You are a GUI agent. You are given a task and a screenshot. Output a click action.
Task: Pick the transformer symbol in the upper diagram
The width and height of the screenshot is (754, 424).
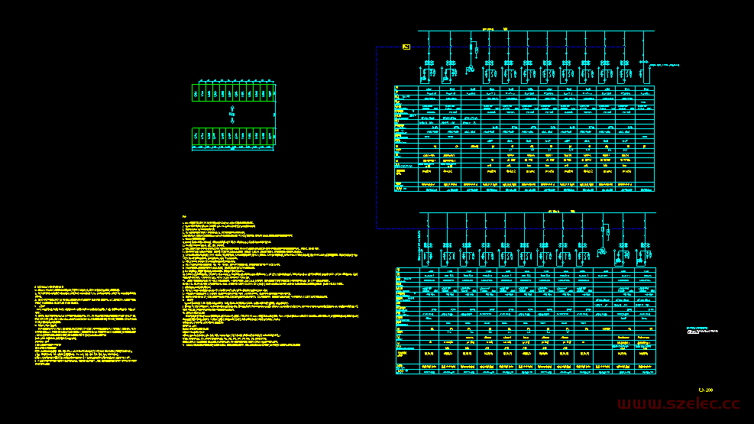471,70
